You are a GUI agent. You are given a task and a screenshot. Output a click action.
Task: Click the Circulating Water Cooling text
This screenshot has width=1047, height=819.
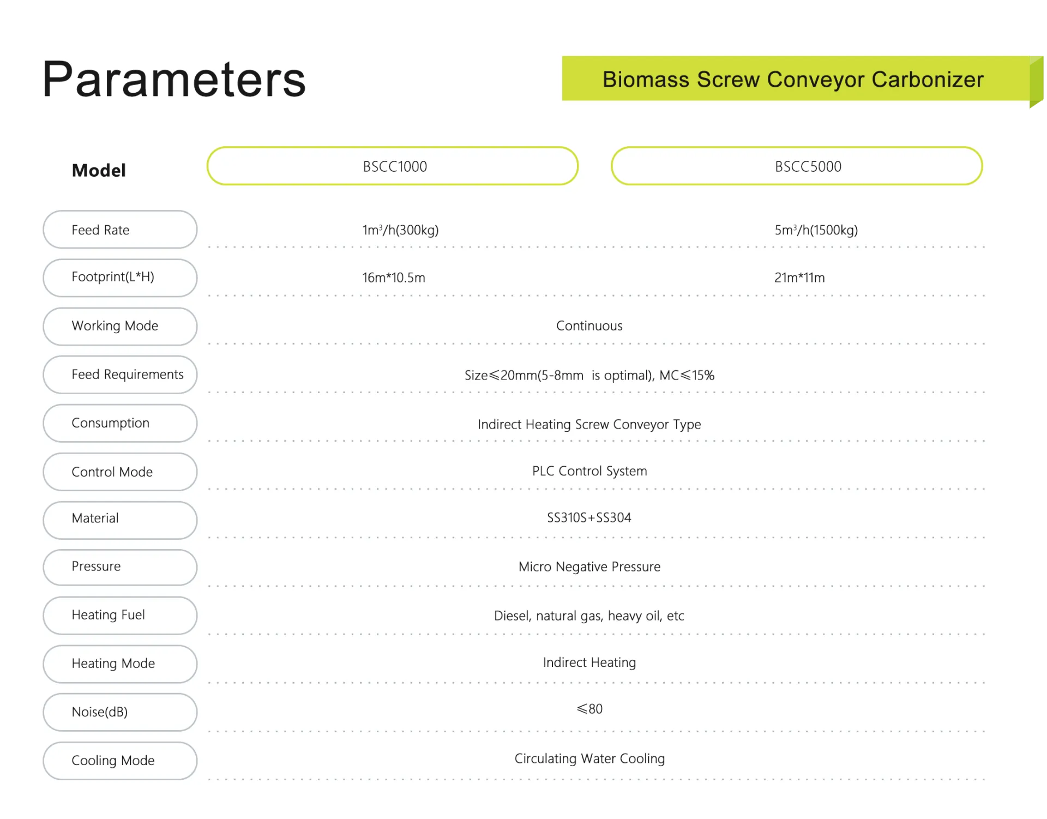(x=589, y=758)
